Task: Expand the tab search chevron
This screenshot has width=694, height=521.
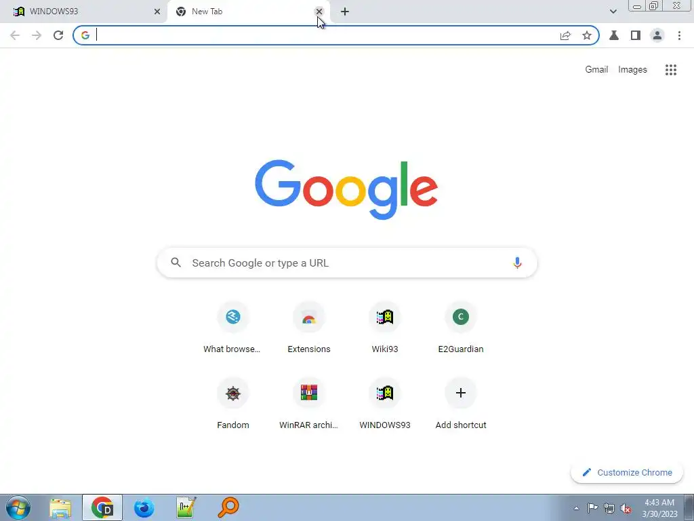Action: [x=613, y=12]
